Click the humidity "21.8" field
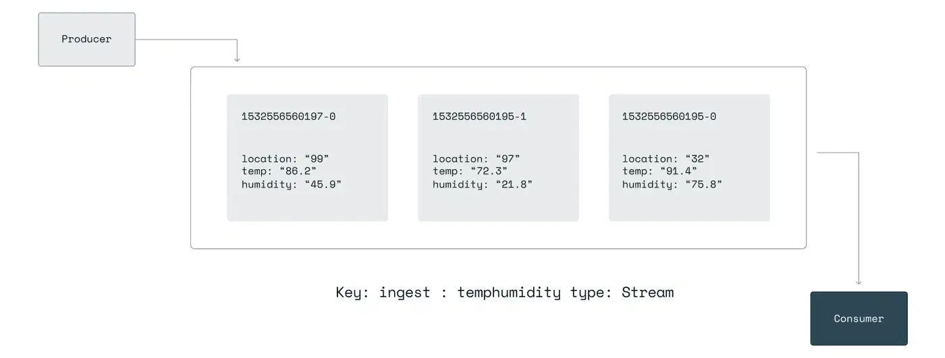 [x=483, y=184]
